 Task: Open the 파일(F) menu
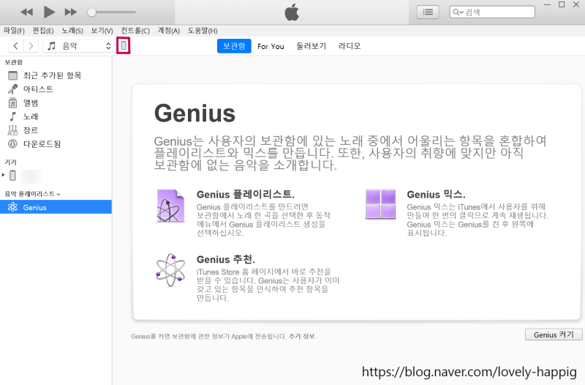point(14,31)
